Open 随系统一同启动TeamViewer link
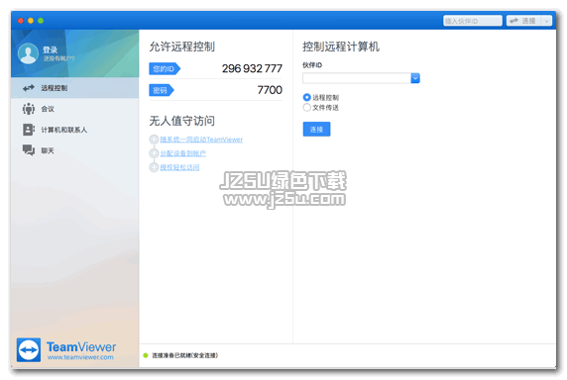The height and width of the screenshot is (380, 567). (x=201, y=140)
